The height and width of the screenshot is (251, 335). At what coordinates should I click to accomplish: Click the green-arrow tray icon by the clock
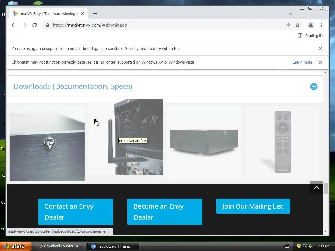tap(311, 246)
